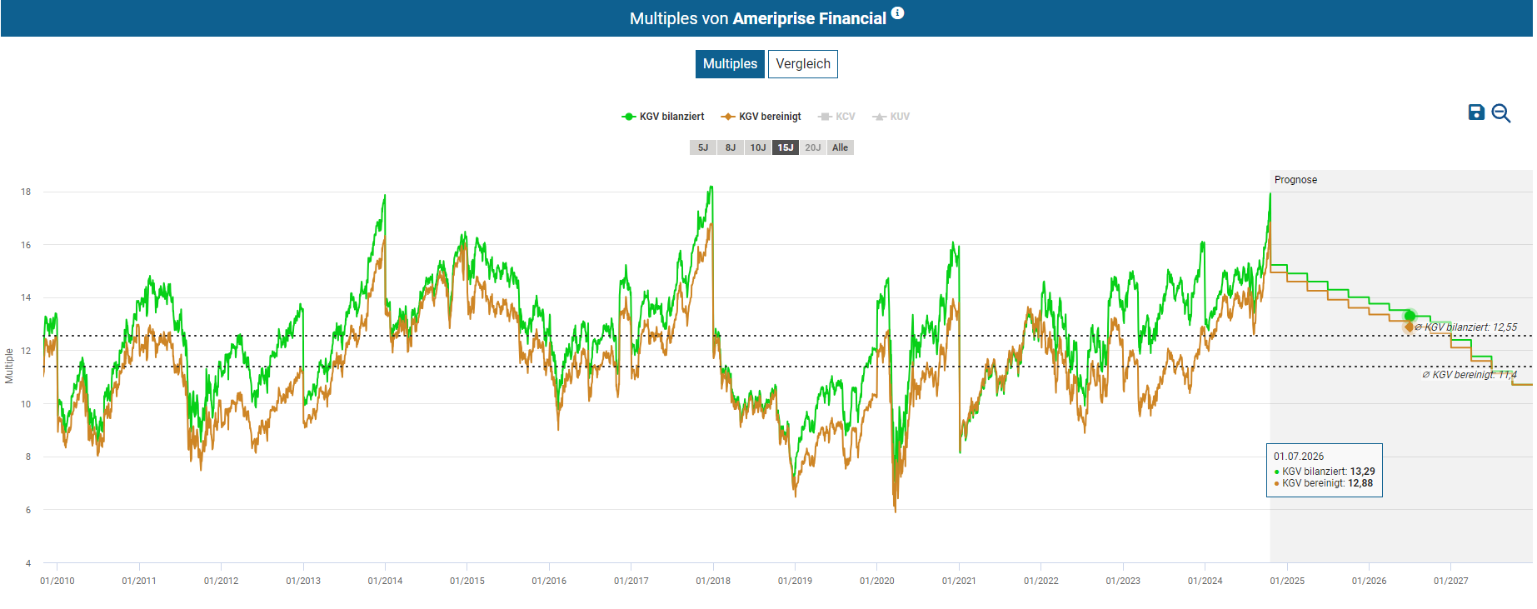This screenshot has height=609, width=1537.
Task: Toggle the KGV bilanziert series visibility
Action: pyautogui.click(x=671, y=117)
